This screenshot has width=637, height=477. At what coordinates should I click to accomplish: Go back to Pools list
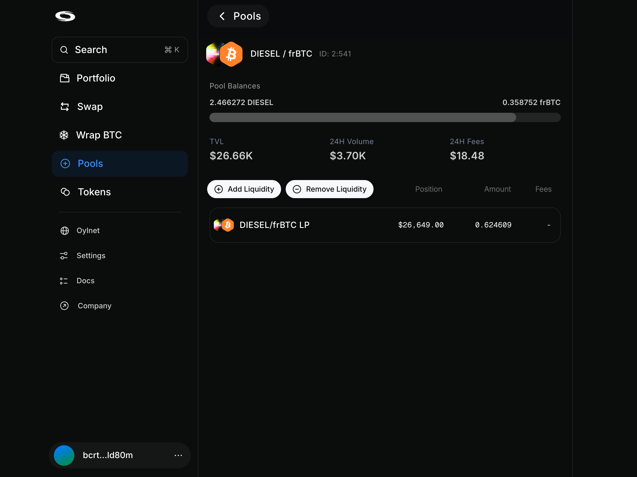[x=238, y=16]
